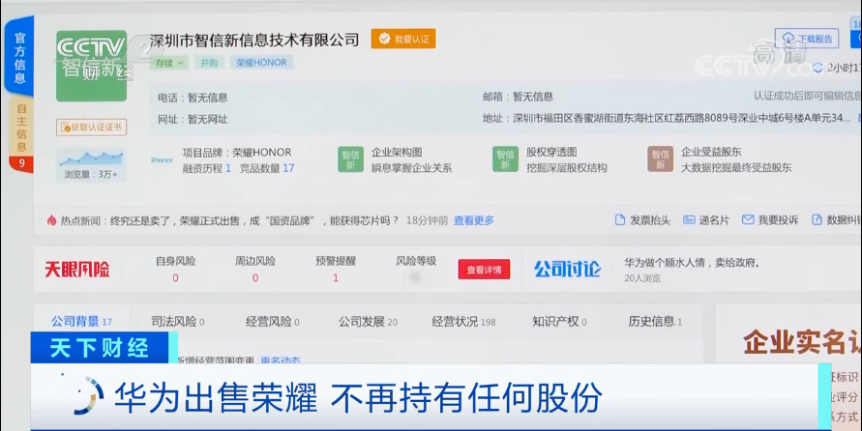
Task: Click 查看更多 news link
Action: [x=474, y=220]
